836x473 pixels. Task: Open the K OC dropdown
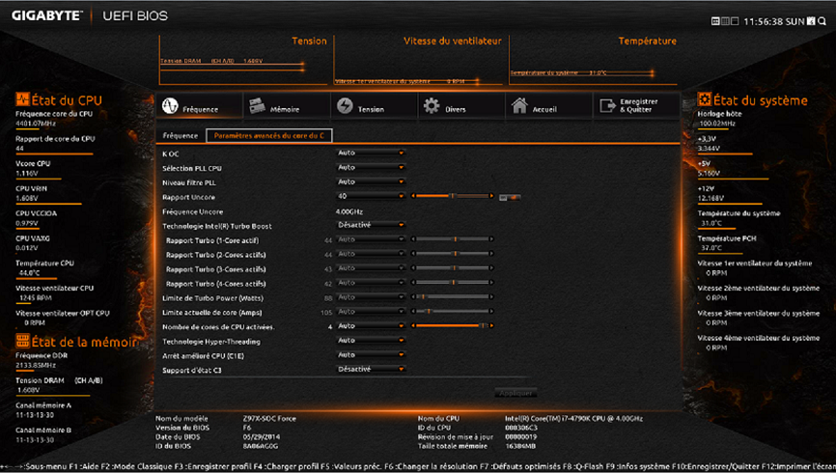tap(371, 153)
